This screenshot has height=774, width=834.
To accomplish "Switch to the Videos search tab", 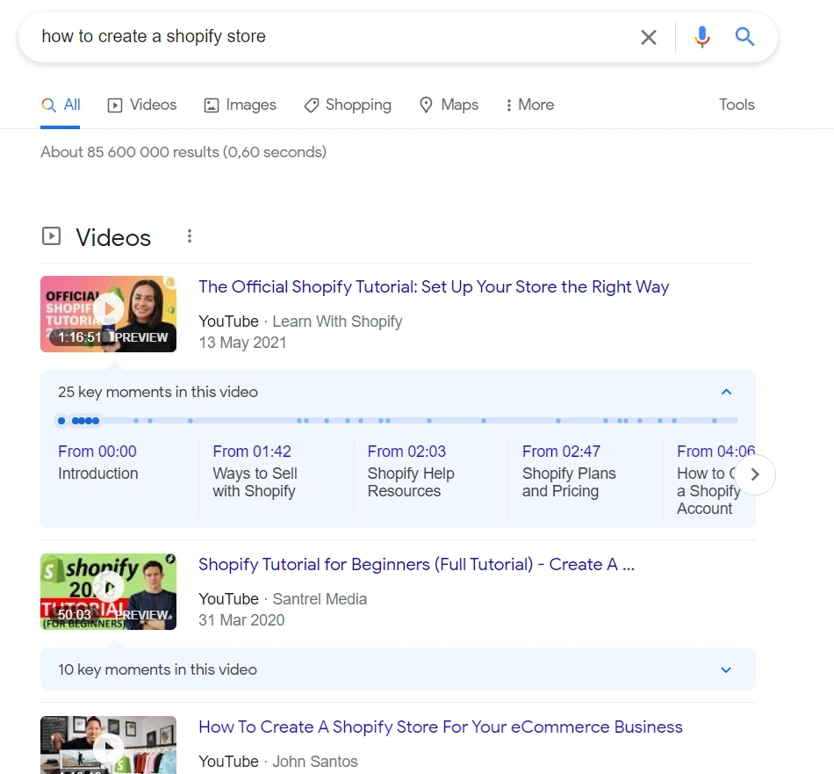I will point(142,105).
